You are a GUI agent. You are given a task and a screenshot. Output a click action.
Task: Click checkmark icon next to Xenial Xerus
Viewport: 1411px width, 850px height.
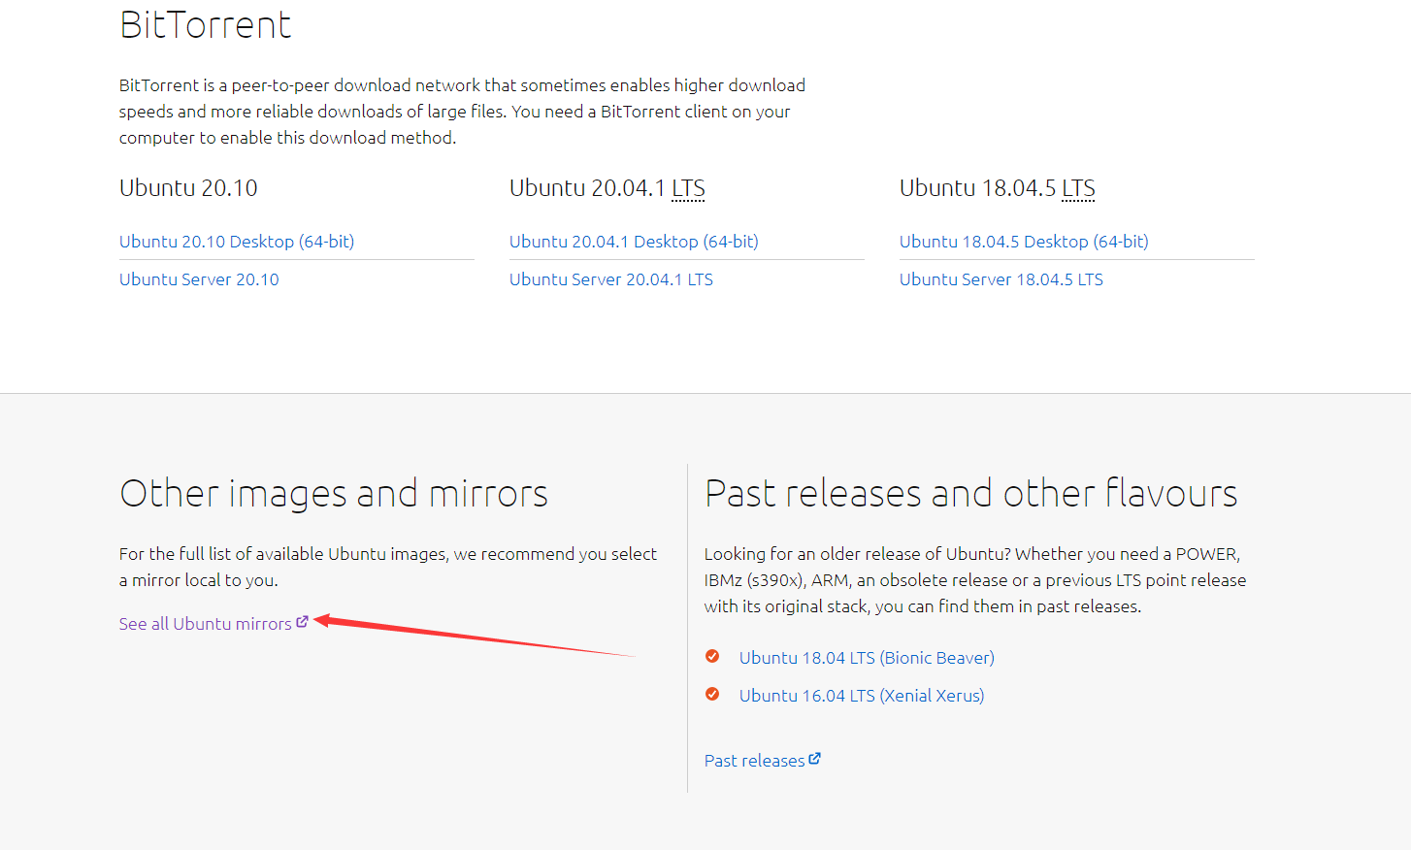point(712,694)
